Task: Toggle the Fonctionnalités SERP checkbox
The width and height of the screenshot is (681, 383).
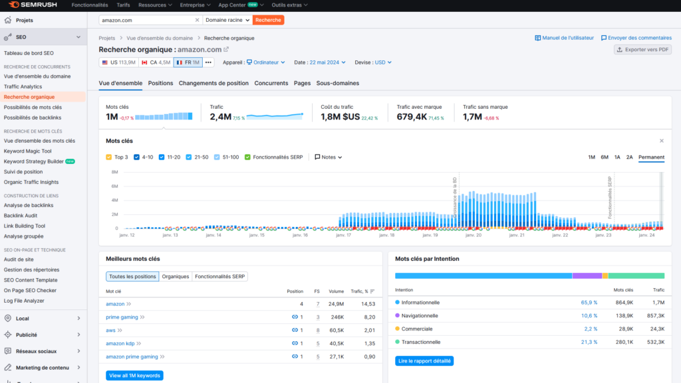Action: click(247, 157)
